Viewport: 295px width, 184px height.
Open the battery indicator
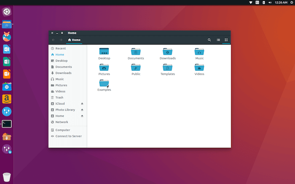point(264,3)
